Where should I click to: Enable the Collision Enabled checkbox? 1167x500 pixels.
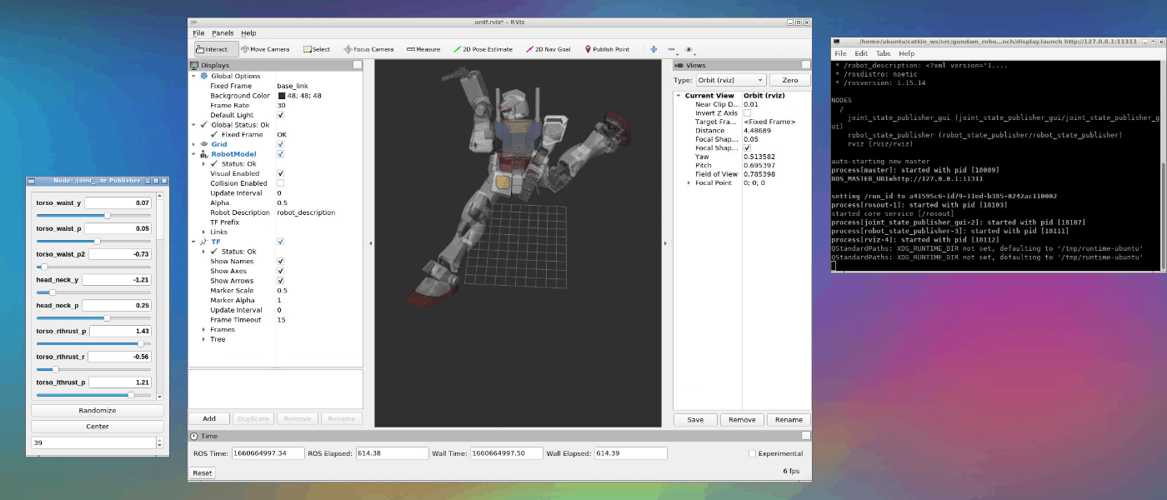coord(280,183)
